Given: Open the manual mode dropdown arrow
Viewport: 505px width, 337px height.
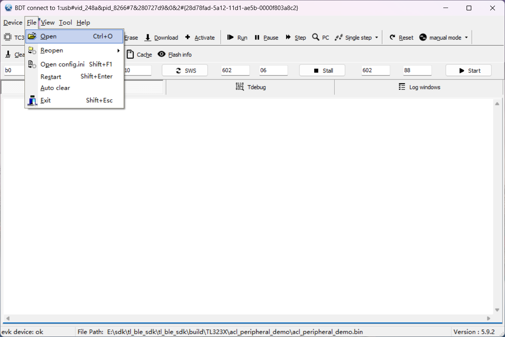Looking at the screenshot, I should [x=466, y=38].
